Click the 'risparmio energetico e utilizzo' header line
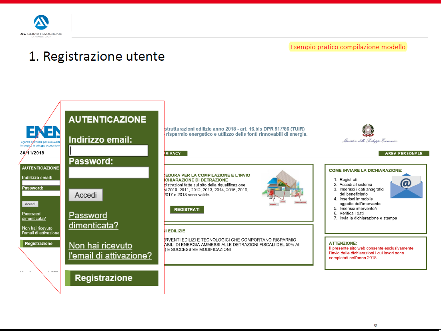Screen dimensions: 441x331 237,134
